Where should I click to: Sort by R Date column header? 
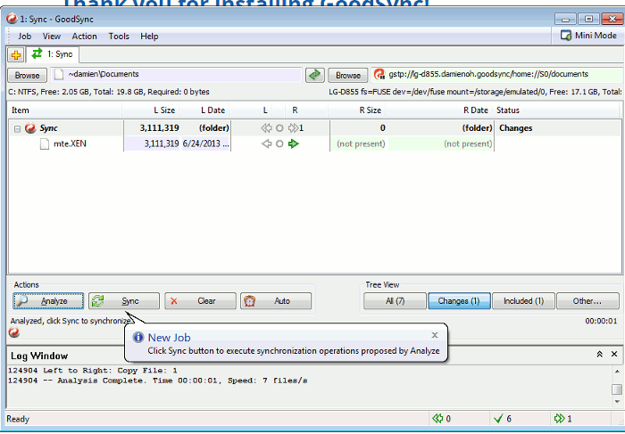(438, 111)
